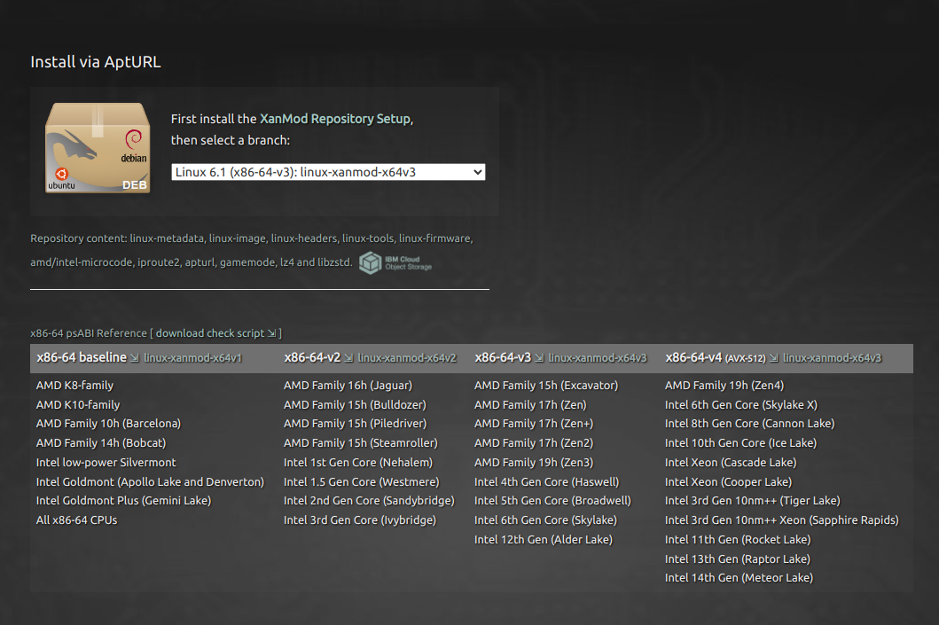
Task: Open the download check script link
Action: 215,333
